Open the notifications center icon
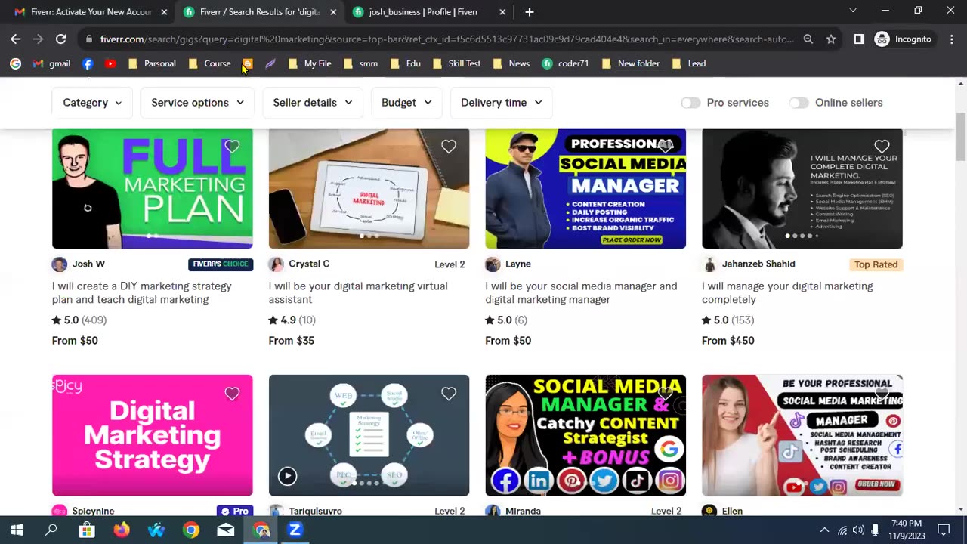This screenshot has height=544, width=967. click(944, 530)
